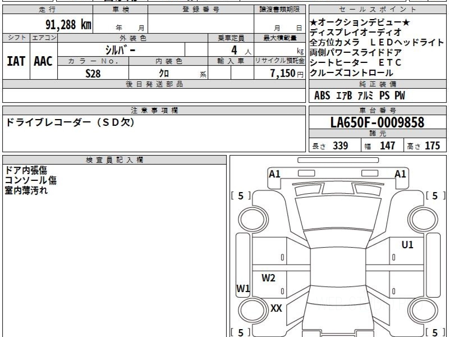Screen dimensions: 449x337
Task: Click the 車検 header cell
Action: pos(120,10)
